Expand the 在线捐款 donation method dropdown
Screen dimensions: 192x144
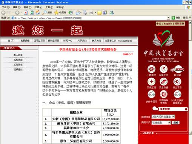coord(169,123)
